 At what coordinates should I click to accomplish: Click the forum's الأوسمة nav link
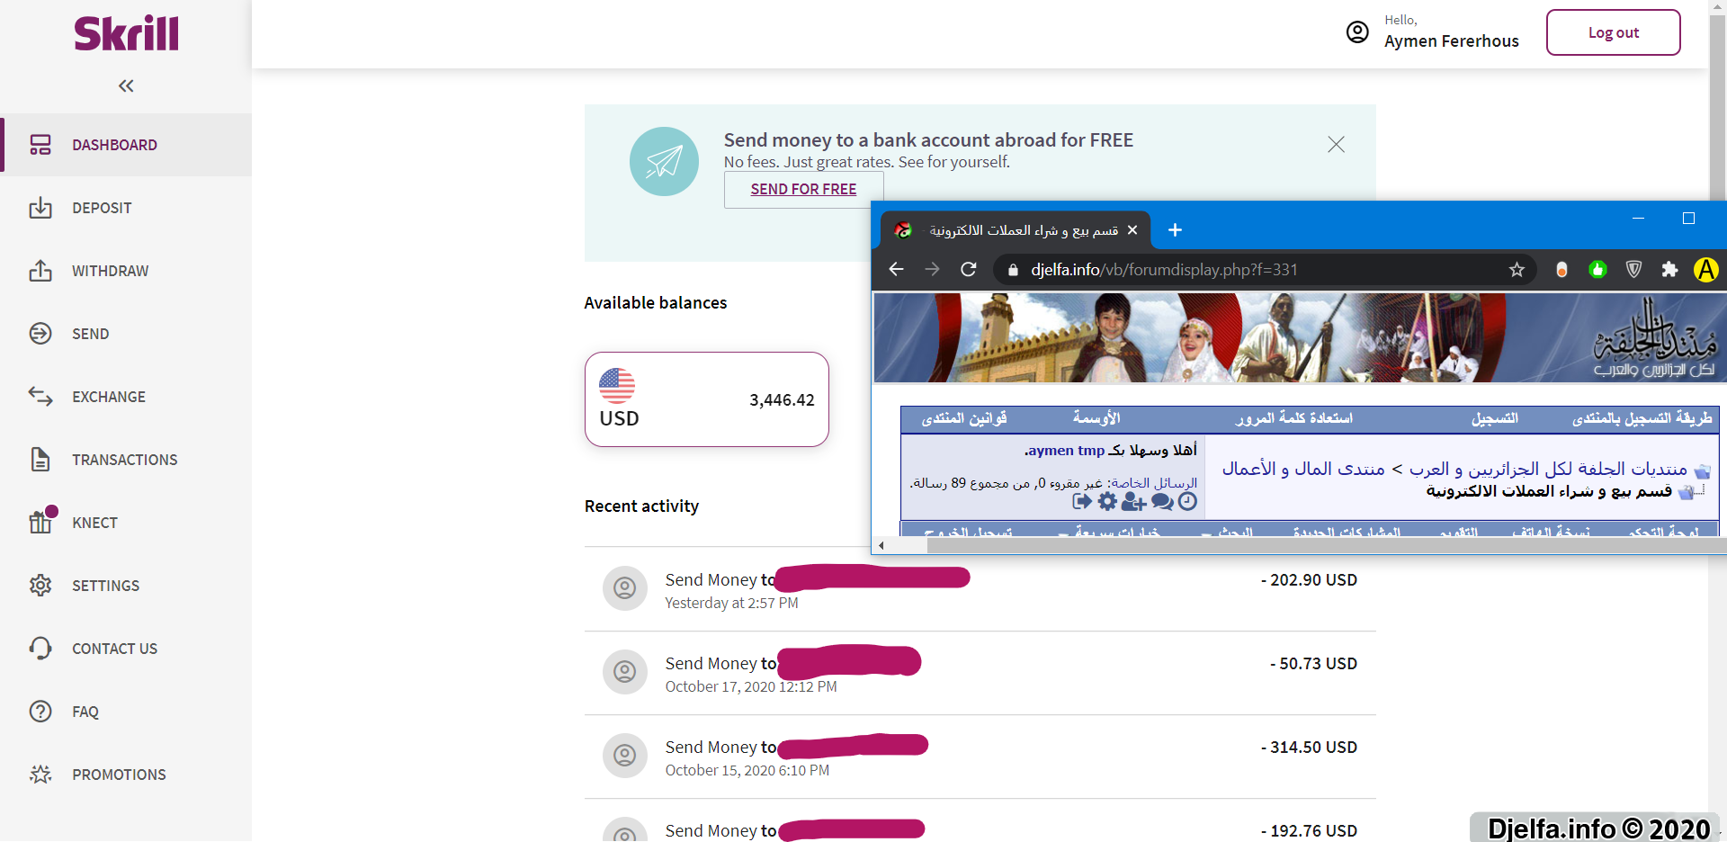click(1096, 418)
